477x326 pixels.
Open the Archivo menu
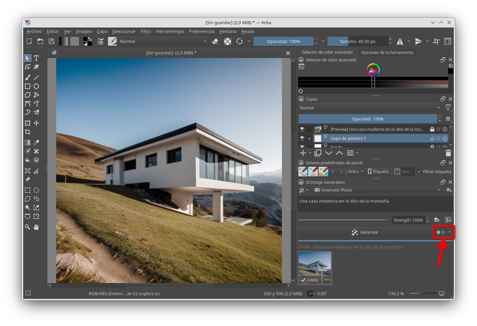click(x=34, y=31)
